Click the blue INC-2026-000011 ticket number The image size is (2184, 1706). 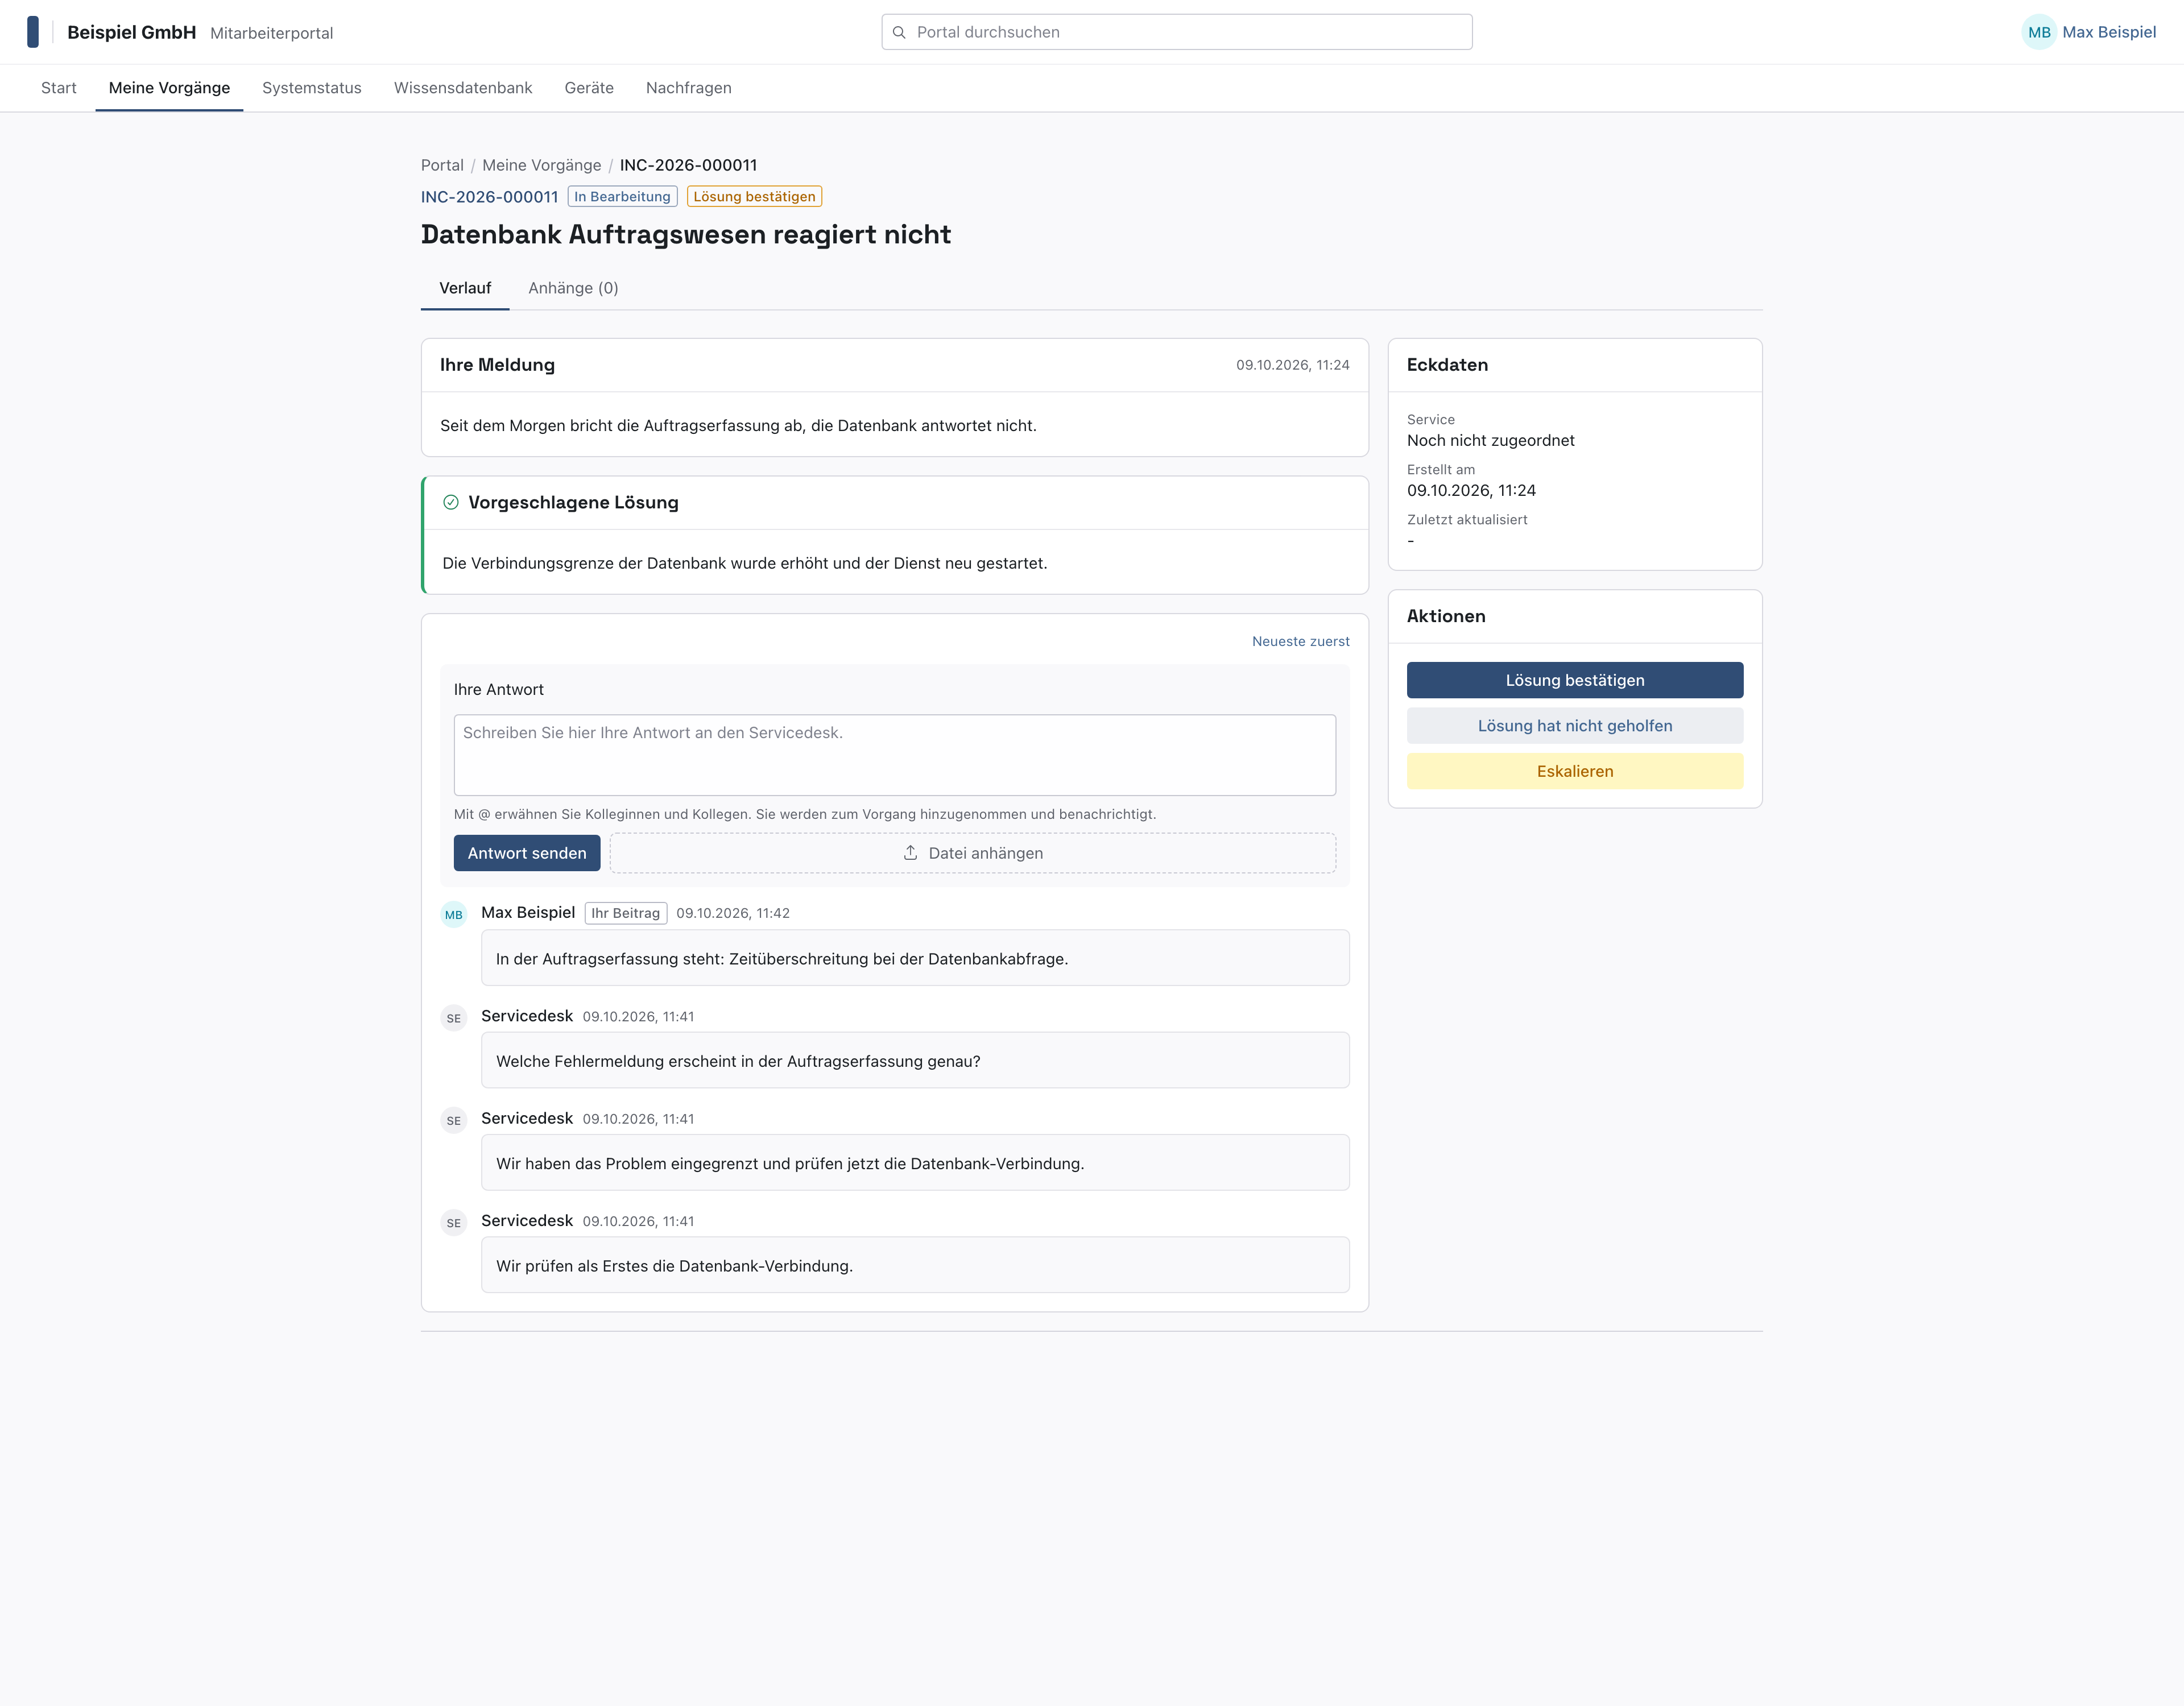point(489,197)
